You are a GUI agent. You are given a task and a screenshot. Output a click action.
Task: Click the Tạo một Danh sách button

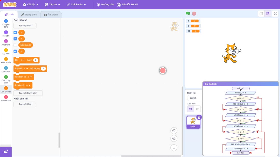click(x=28, y=93)
